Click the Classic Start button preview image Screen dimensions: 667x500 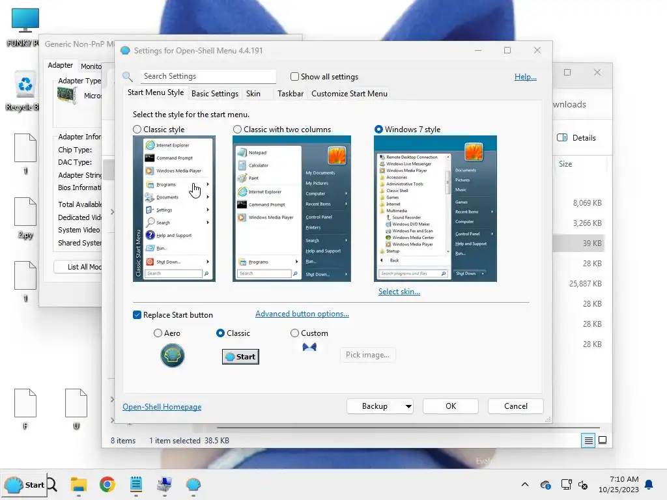[x=240, y=357]
